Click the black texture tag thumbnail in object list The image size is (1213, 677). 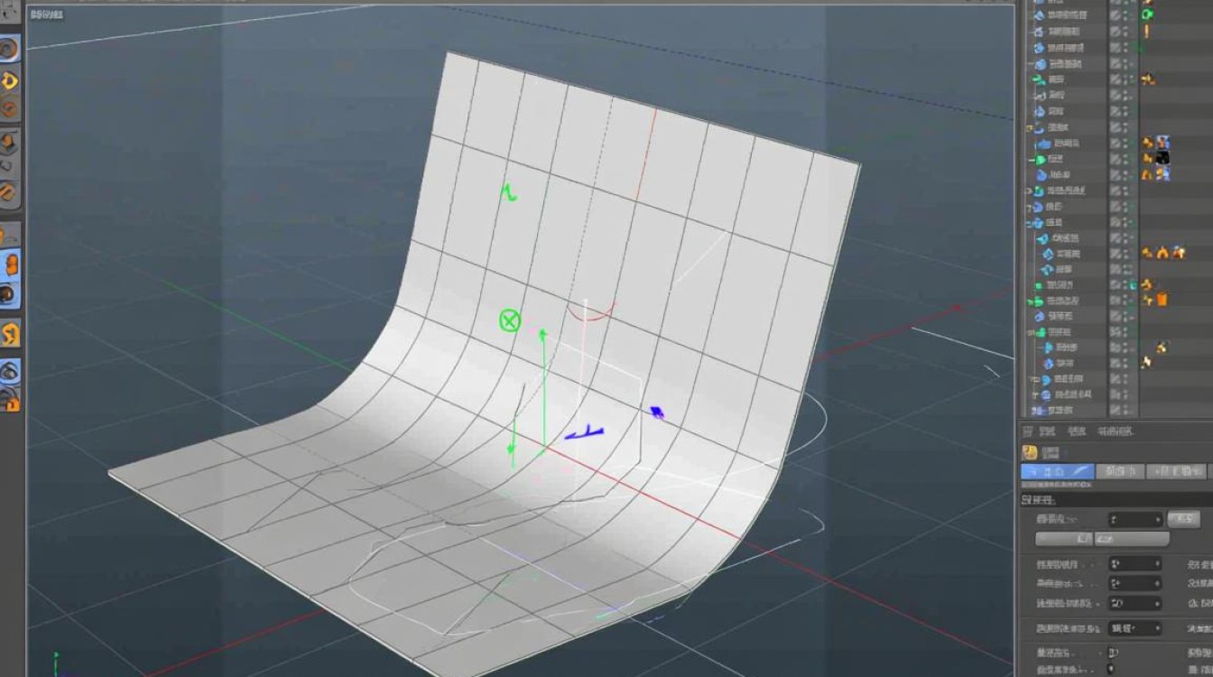(x=1162, y=158)
